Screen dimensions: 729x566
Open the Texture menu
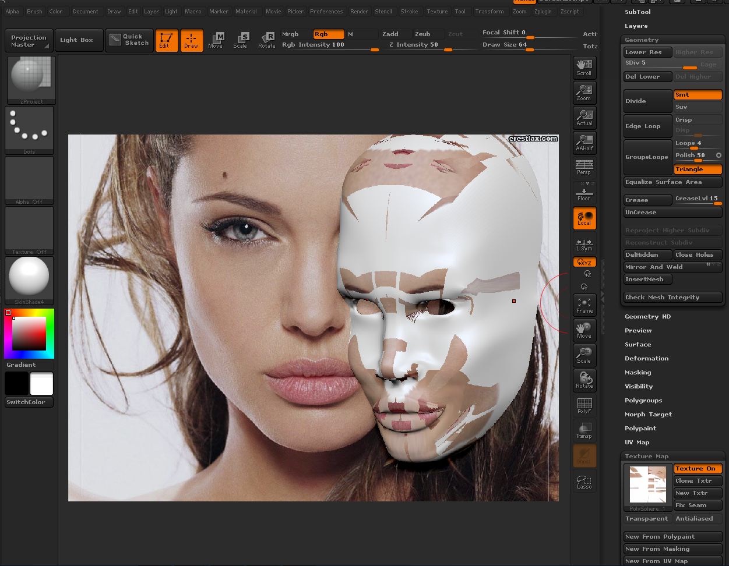click(x=437, y=12)
